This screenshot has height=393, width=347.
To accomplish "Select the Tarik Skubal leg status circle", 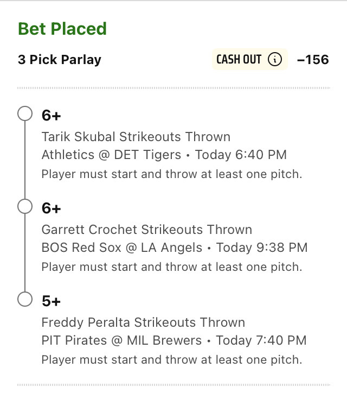I will 25,113.
